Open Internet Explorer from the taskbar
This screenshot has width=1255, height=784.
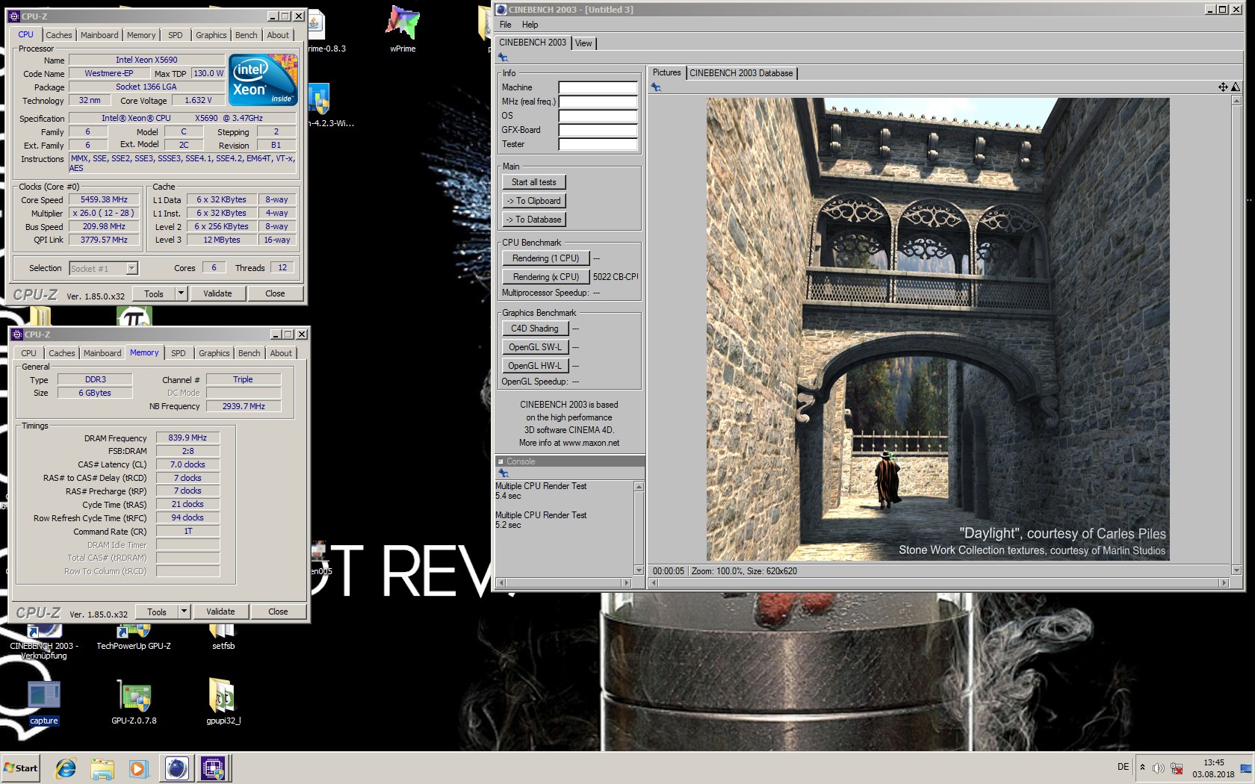(66, 768)
